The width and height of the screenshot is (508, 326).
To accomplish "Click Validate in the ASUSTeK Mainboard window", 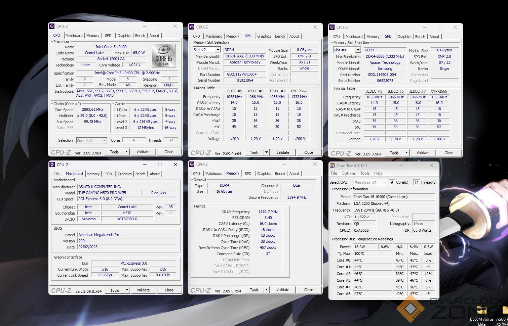I will 143,290.
